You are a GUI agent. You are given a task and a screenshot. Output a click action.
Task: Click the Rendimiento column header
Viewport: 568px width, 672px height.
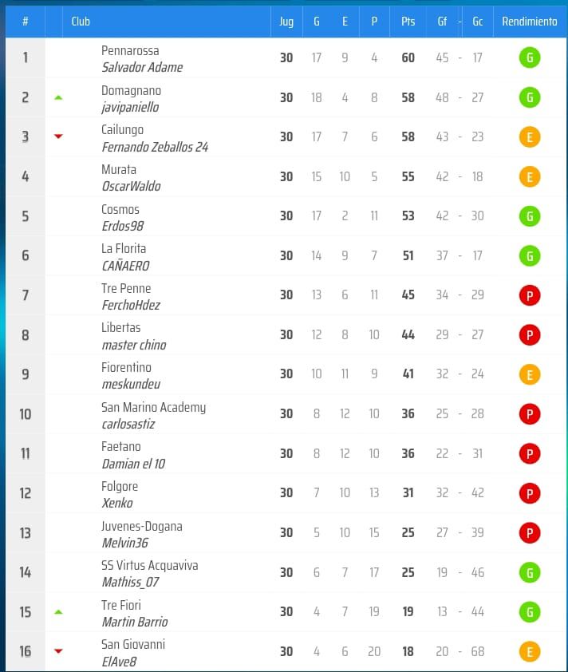pos(530,22)
